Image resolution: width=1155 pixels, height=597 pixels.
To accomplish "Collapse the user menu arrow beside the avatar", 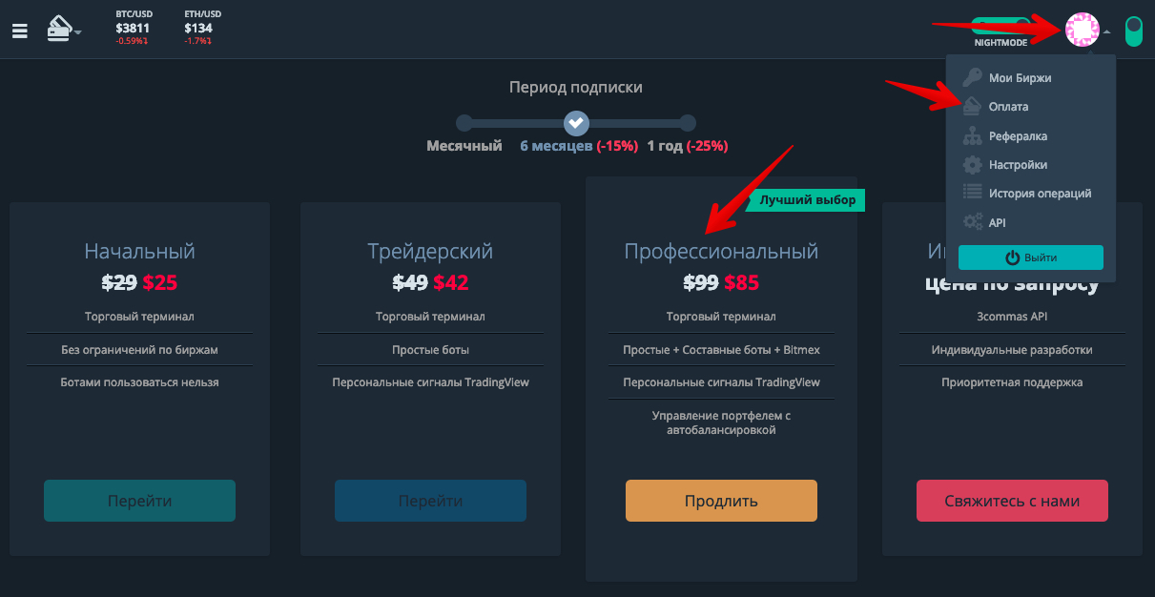I will pos(1107,31).
